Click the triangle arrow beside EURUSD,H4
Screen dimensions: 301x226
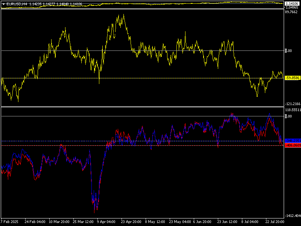coord(4,4)
